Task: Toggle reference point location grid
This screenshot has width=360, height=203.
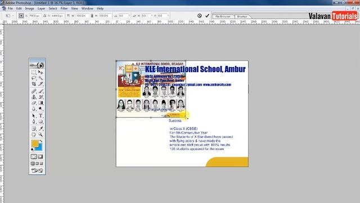Action: (21, 16)
